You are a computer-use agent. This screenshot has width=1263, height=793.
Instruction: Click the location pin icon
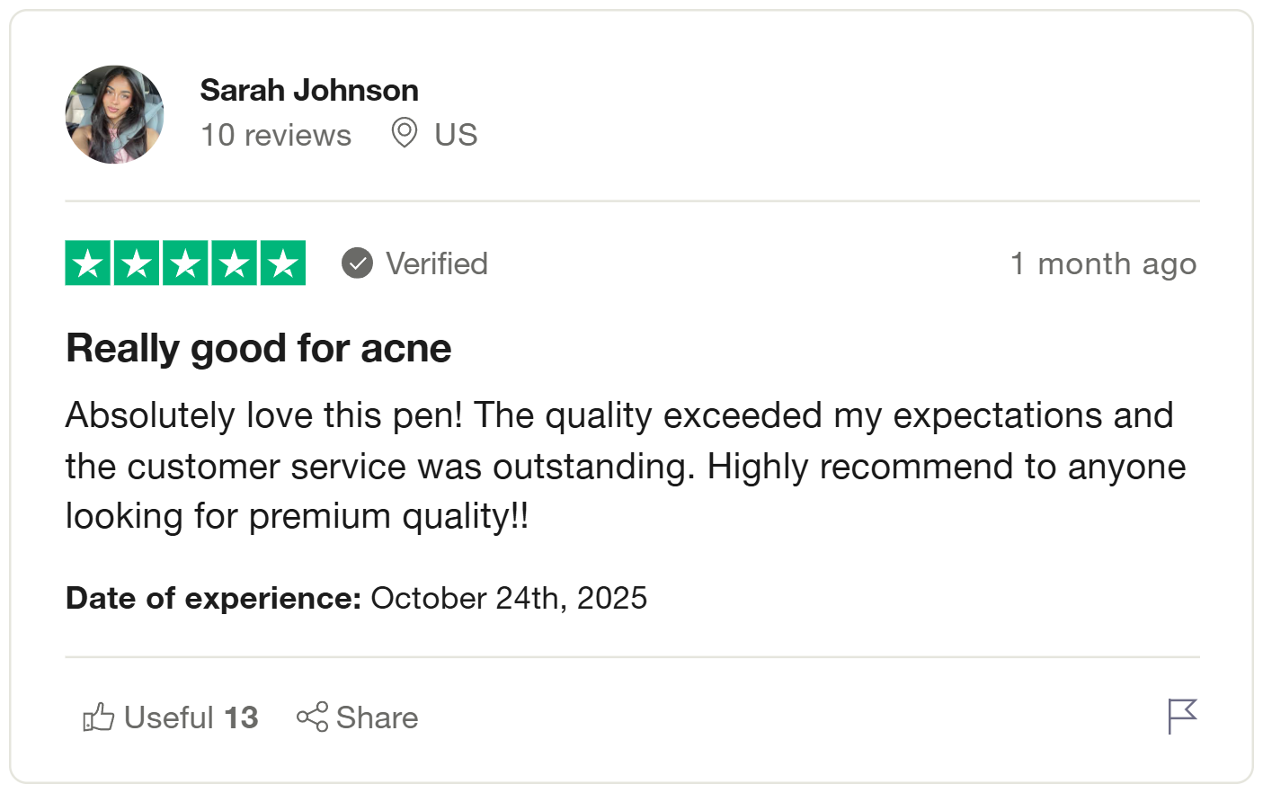coord(405,133)
